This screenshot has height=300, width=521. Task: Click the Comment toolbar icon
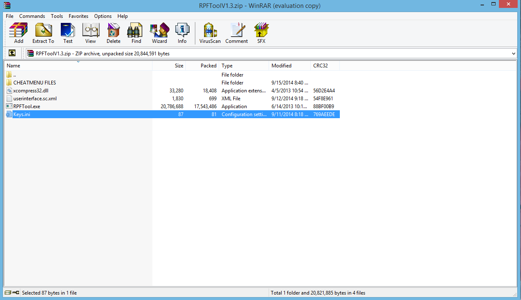point(237,30)
